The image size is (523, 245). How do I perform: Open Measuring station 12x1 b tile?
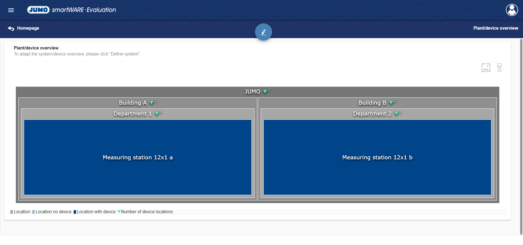(x=377, y=157)
